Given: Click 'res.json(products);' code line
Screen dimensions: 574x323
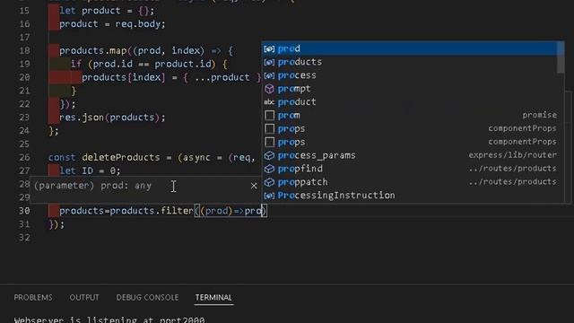Looking at the screenshot, I should pos(112,118).
